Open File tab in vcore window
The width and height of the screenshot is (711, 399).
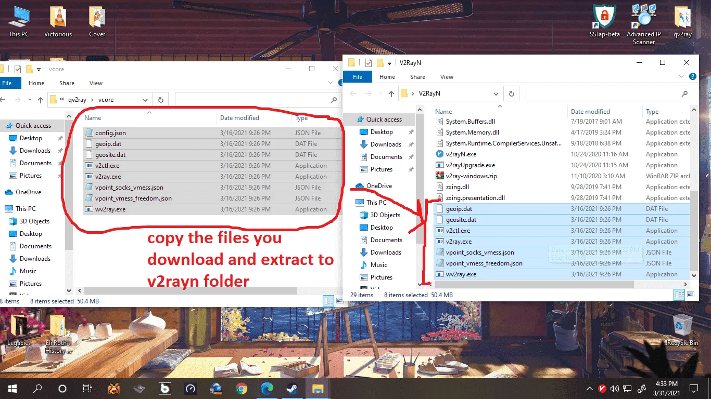click(7, 83)
